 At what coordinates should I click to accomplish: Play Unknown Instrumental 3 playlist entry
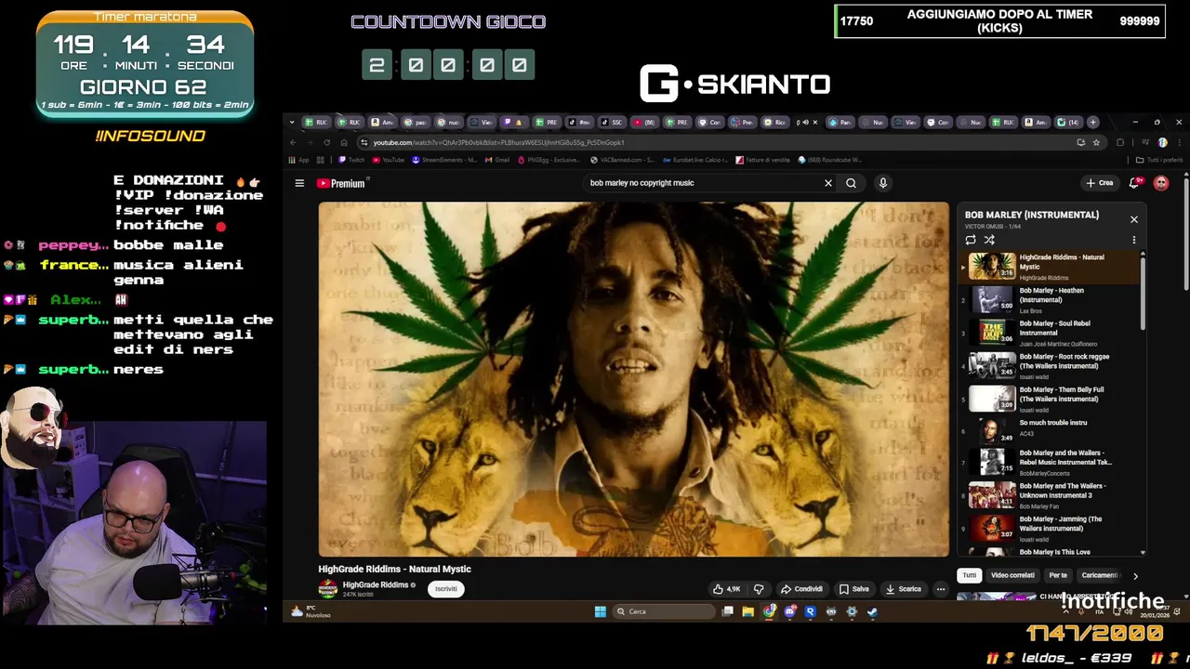coord(1050,495)
